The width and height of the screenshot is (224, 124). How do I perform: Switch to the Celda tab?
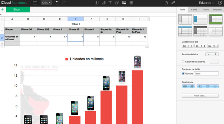tap(194, 10)
